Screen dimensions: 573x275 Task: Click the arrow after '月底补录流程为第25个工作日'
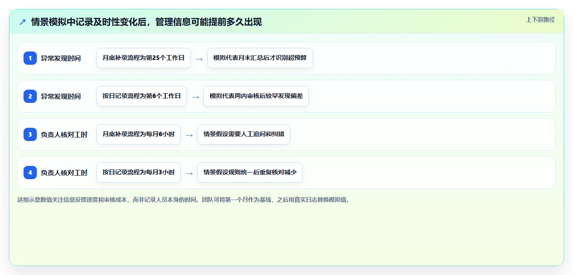(199, 59)
